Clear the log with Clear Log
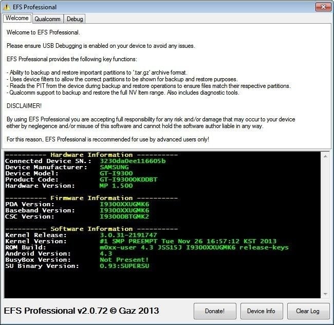The image size is (334, 325). [x=308, y=311]
